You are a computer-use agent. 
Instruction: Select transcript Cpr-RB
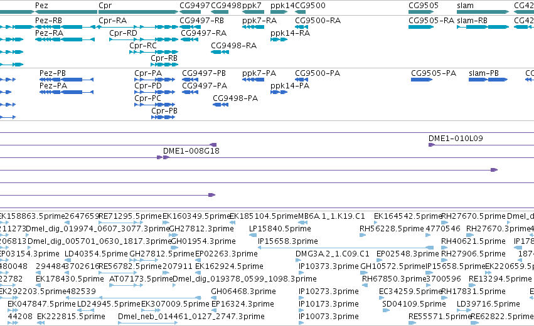coord(165,65)
